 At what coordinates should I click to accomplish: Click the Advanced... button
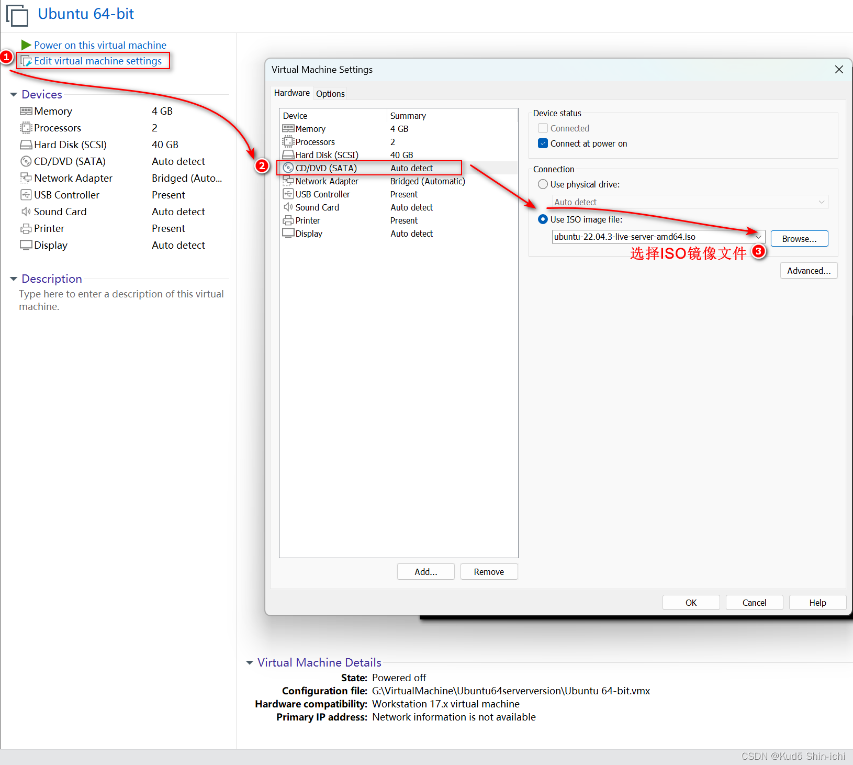click(x=809, y=271)
